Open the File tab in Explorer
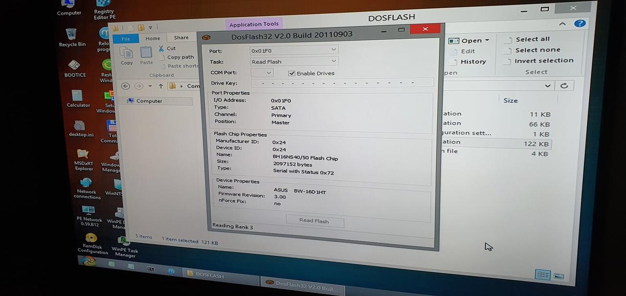Viewport: 626px width, 296px height. 126,39
